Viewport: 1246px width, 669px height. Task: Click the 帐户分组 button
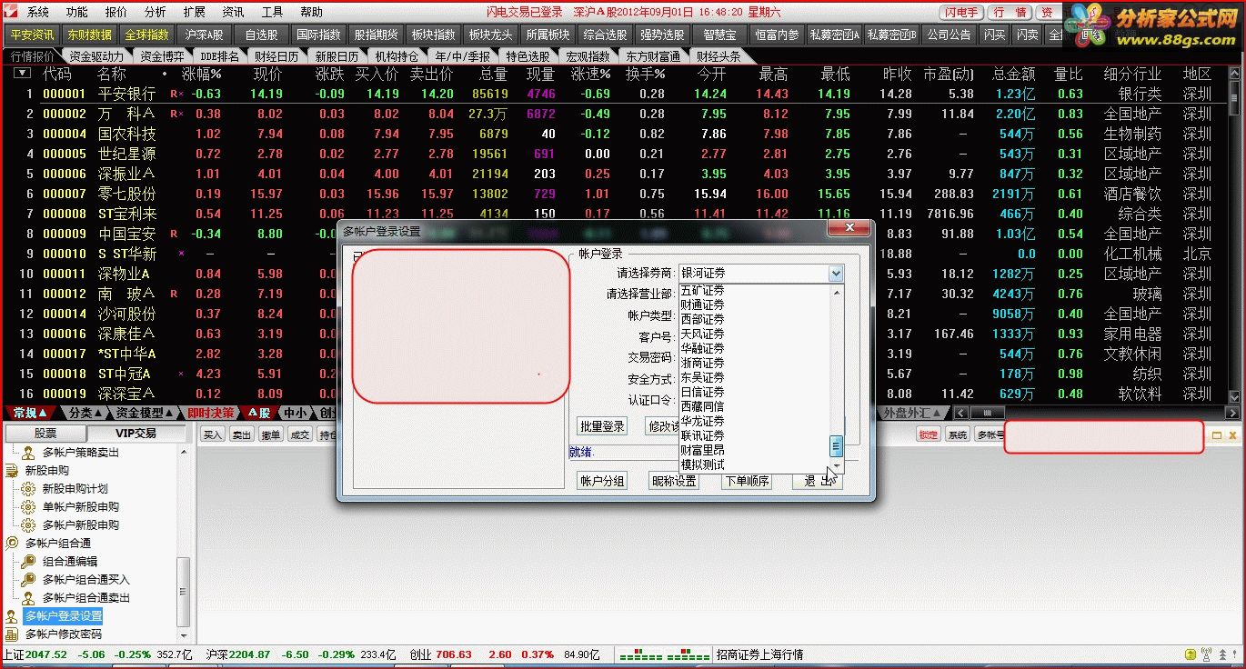[x=602, y=481]
